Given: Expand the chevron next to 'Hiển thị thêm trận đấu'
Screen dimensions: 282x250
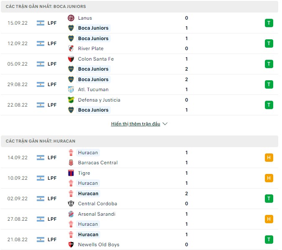Looking at the screenshot, I should tap(165, 124).
